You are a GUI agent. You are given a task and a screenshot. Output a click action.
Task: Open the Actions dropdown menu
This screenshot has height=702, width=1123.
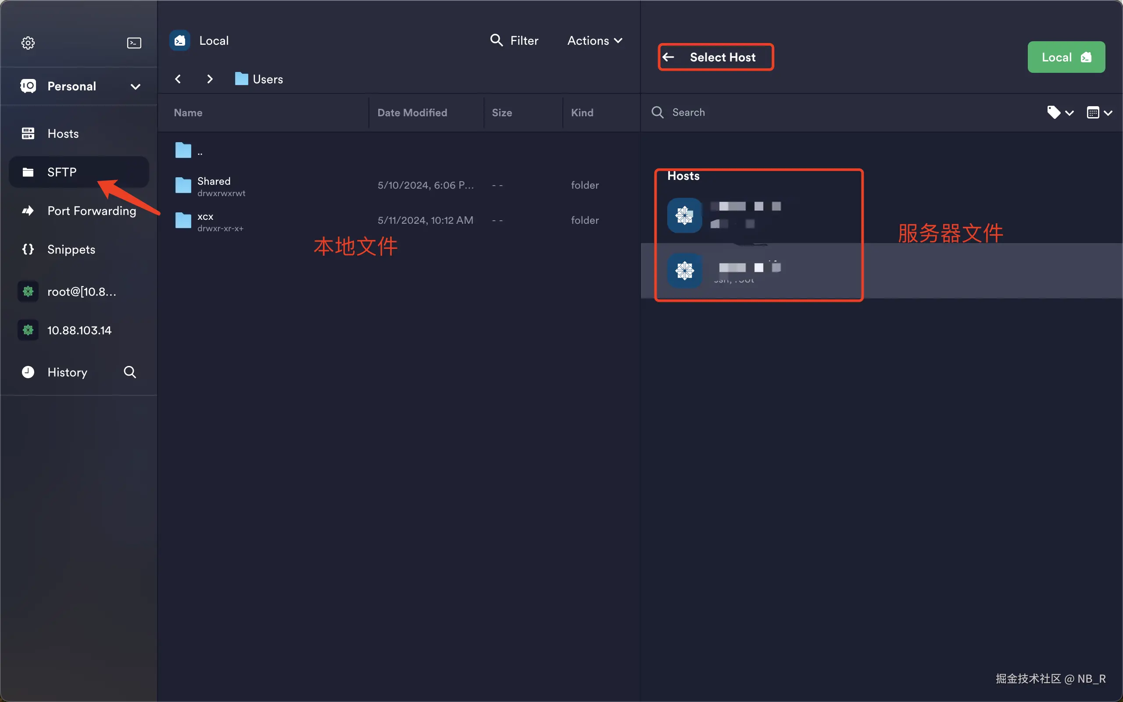click(594, 40)
